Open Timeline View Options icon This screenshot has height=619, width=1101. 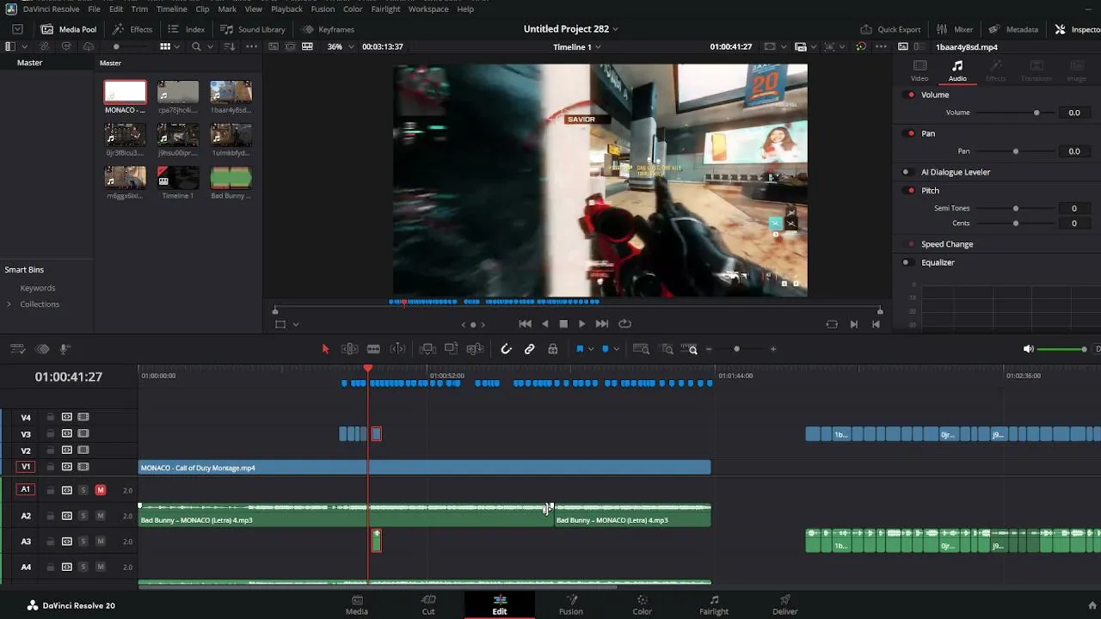tap(17, 349)
